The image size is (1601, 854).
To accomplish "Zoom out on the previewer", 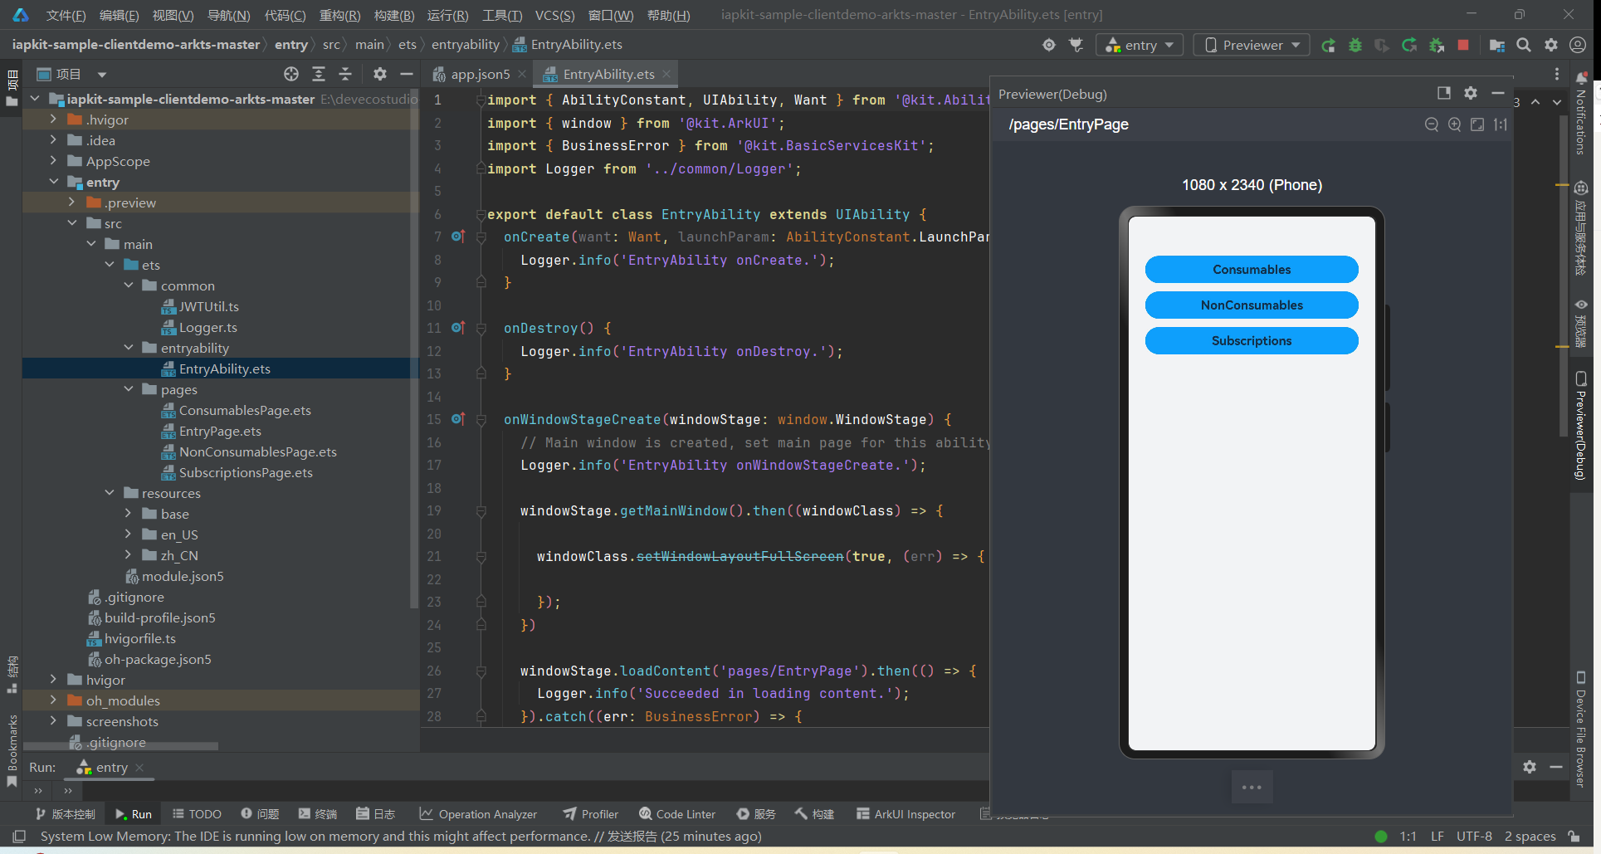I will click(1431, 124).
